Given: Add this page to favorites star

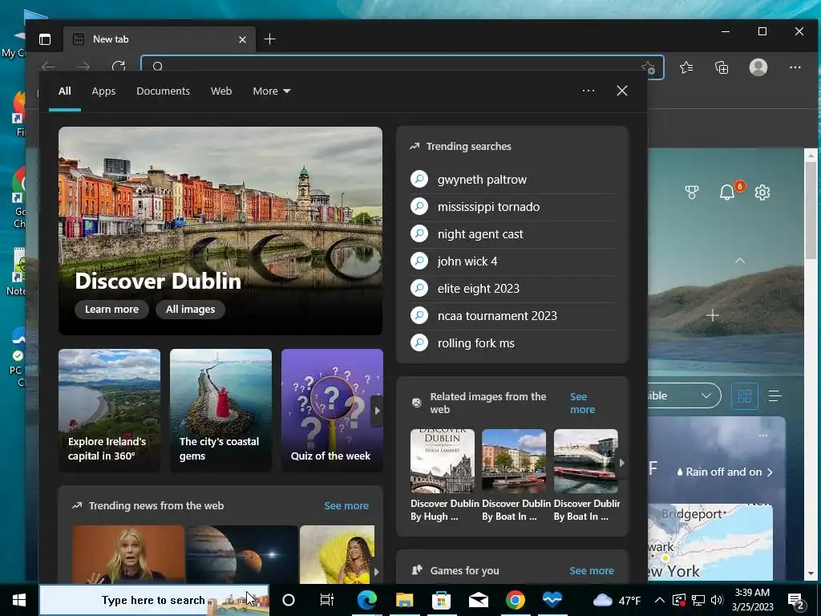Looking at the screenshot, I should point(648,67).
